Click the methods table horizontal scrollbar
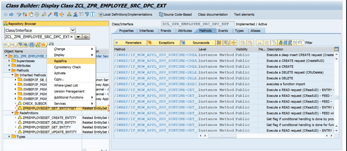This screenshot has height=151, width=347. [222, 136]
